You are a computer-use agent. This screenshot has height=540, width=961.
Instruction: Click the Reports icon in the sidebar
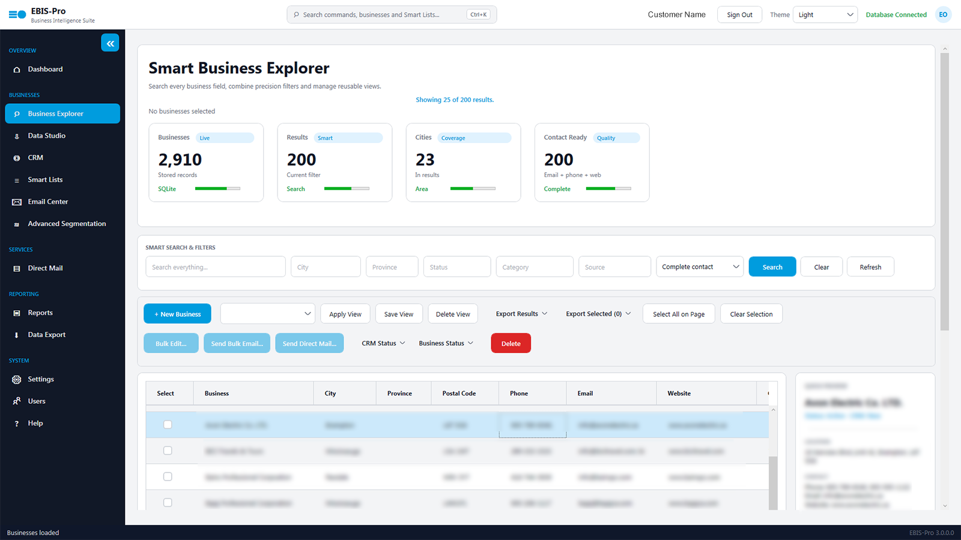(x=17, y=313)
